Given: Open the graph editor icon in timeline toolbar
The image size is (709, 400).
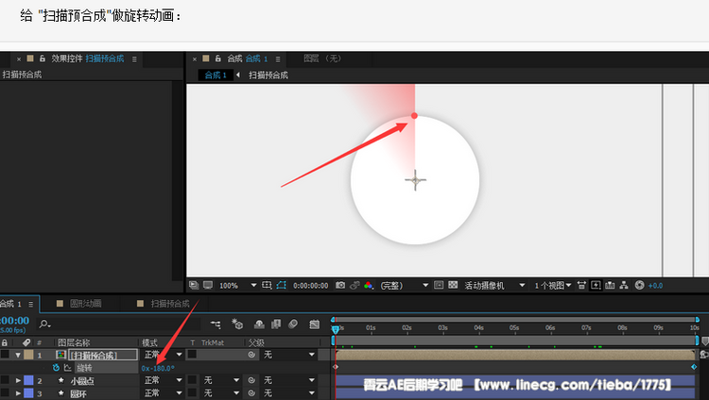Looking at the screenshot, I should pyautogui.click(x=314, y=325).
